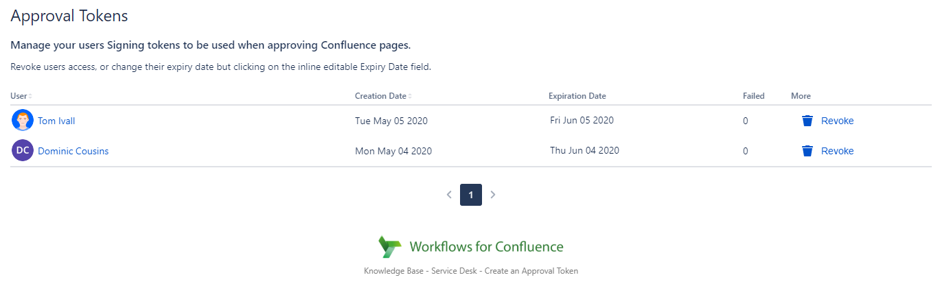Open Tom Ivall's user profile link

[56, 121]
